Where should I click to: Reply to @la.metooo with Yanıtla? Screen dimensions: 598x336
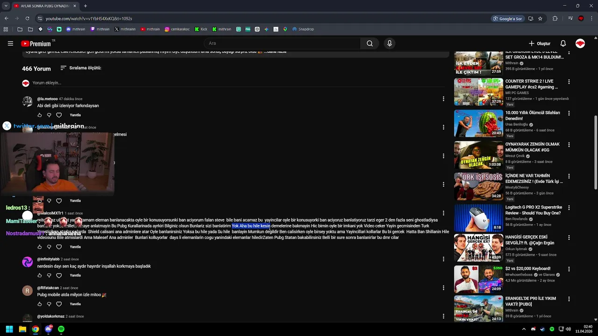75,115
